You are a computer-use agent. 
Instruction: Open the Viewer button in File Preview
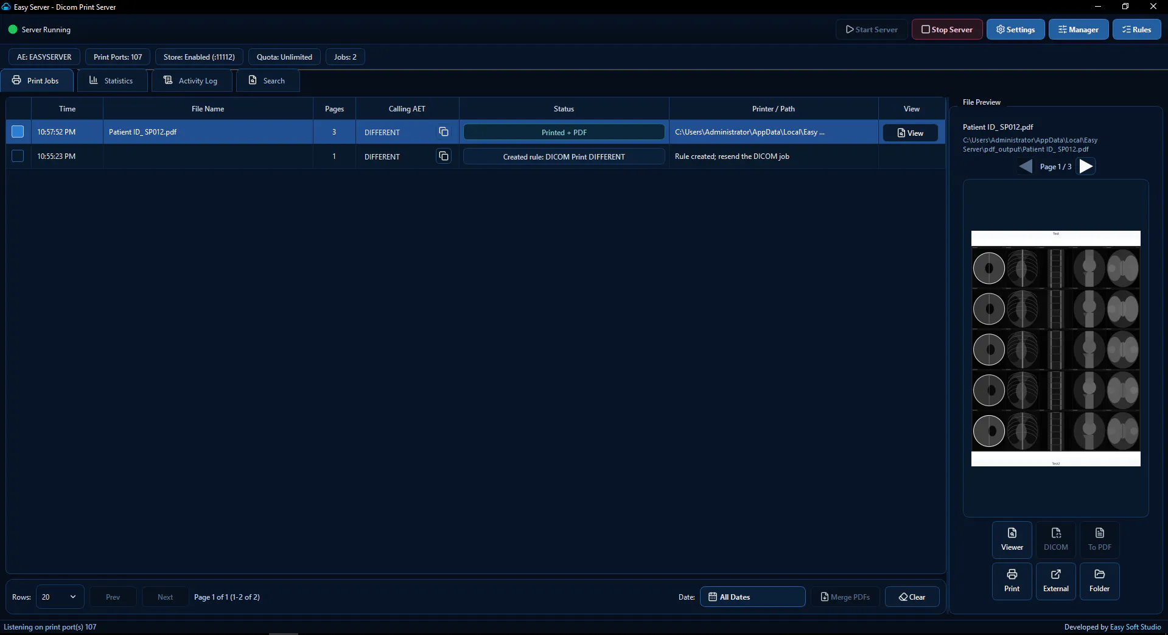tap(1012, 539)
